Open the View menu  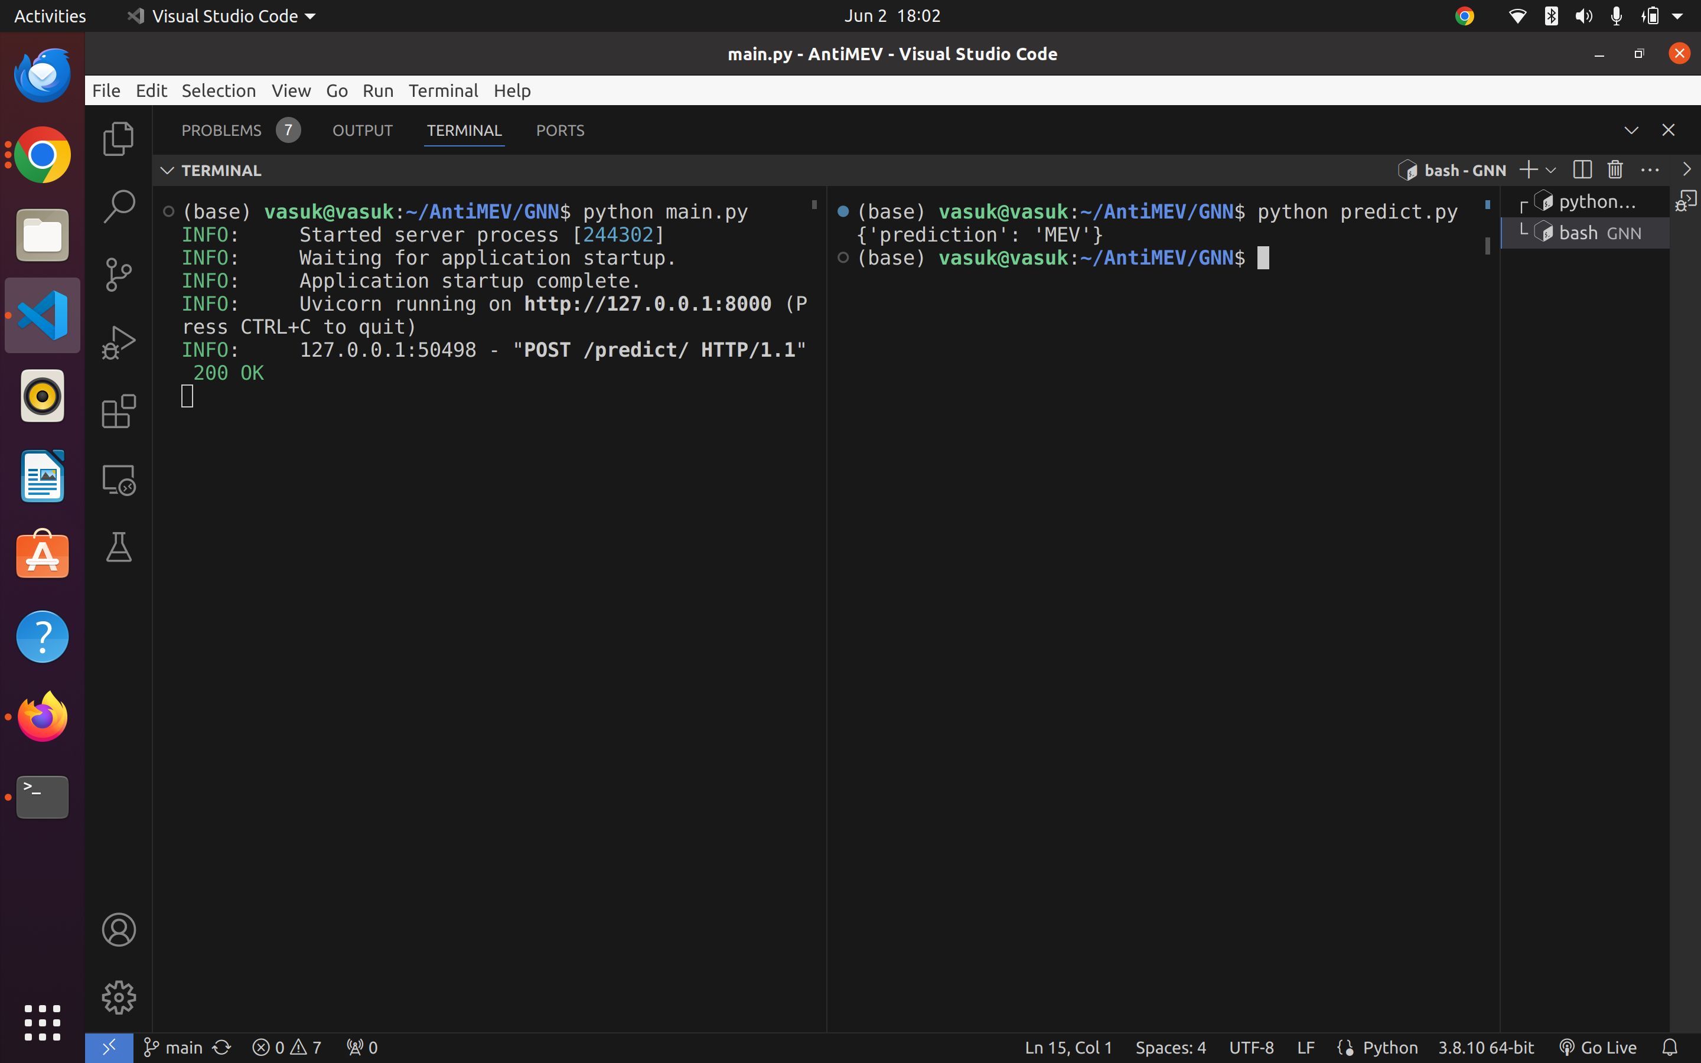pyautogui.click(x=291, y=91)
